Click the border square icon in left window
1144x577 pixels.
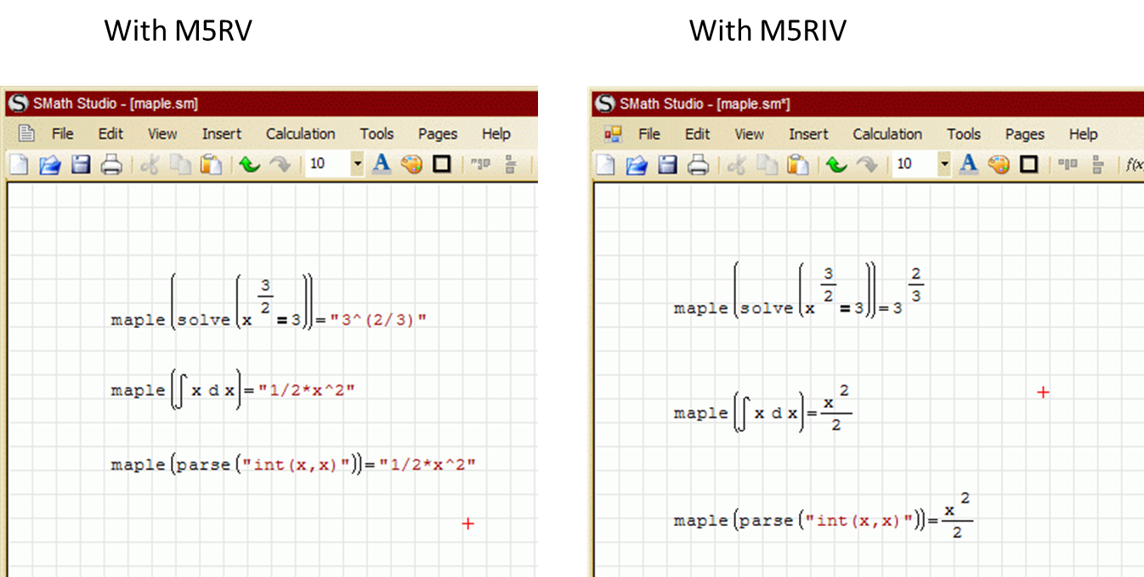pyautogui.click(x=441, y=164)
